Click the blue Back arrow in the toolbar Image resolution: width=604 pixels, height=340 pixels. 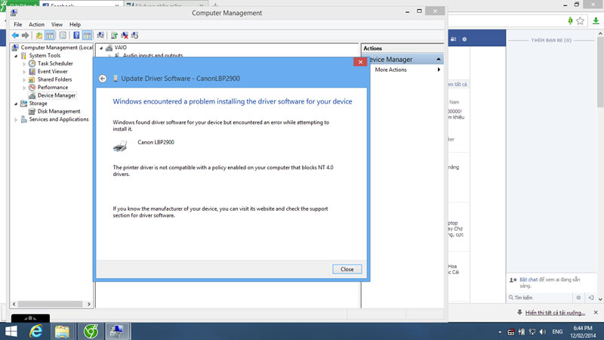click(15, 36)
